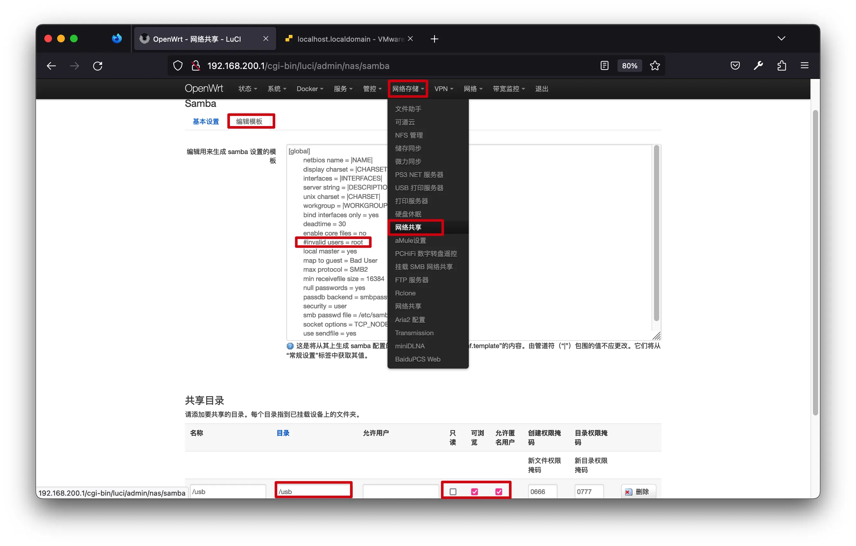Expand the 管控 navigation dropdown
856x546 pixels.
click(372, 89)
